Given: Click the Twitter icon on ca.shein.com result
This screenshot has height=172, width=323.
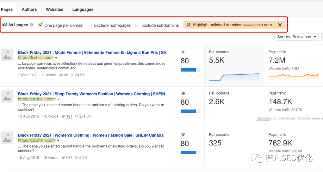Looking at the screenshot, I should pyautogui.click(x=63, y=158).
